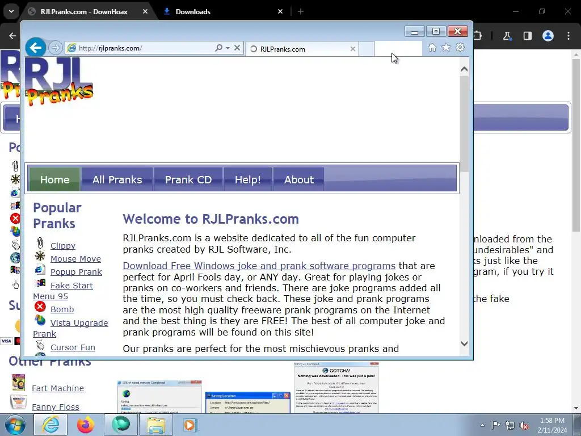Follow Download Free Windows joke programs link
Image resolution: width=581 pixels, height=436 pixels.
[259, 266]
